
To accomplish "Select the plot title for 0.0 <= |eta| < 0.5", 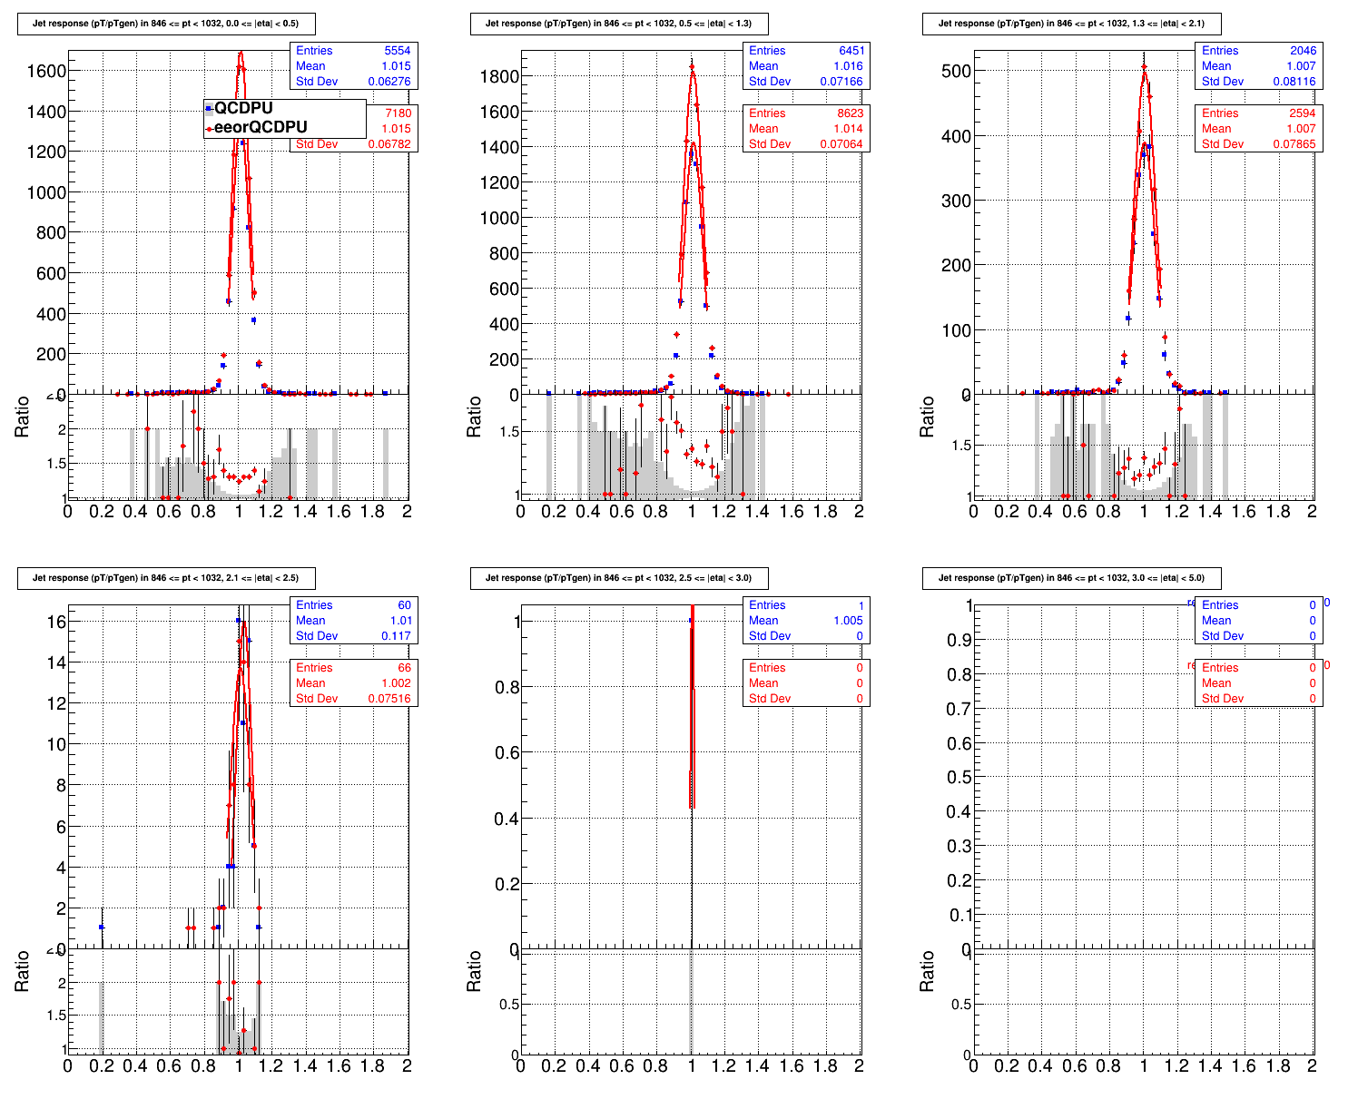I will click(166, 25).
